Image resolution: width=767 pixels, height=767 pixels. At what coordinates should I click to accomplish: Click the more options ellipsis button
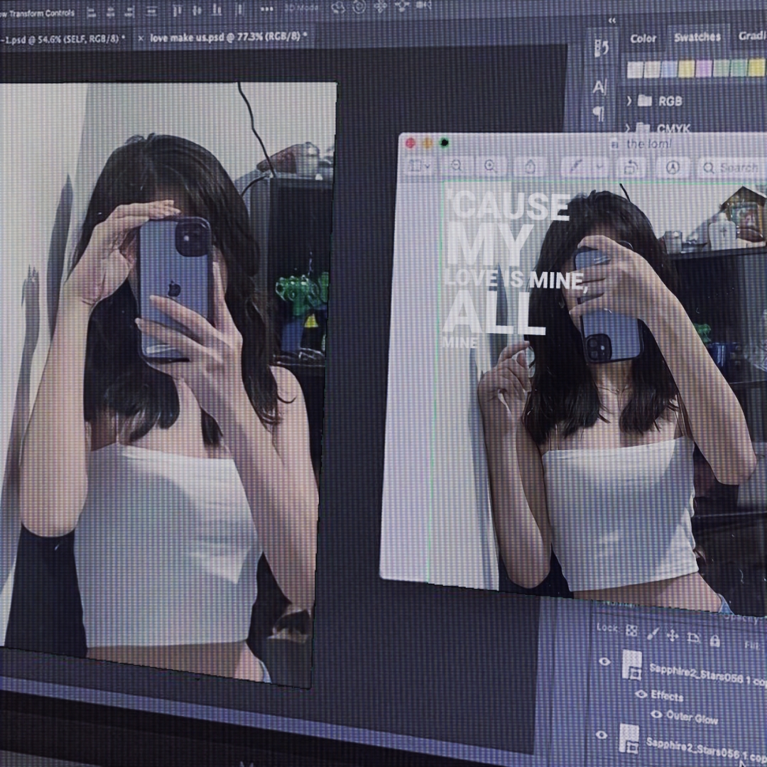coord(268,9)
